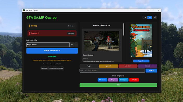Screen dimensions: 183x102
Task: Open the ДОНАТ tab
Action: tap(108, 66)
